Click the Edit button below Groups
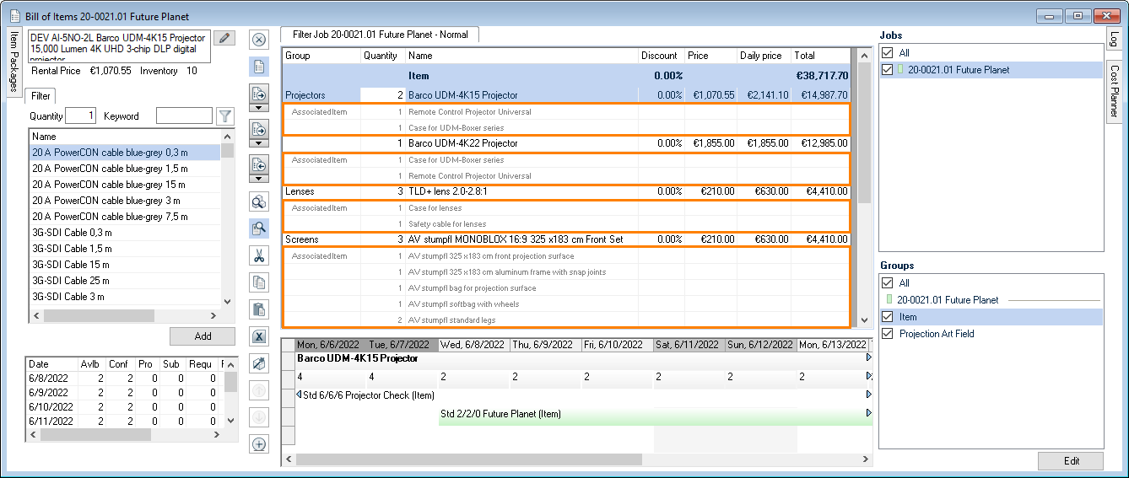Screen dimensions: 1129x478 click(x=1070, y=460)
